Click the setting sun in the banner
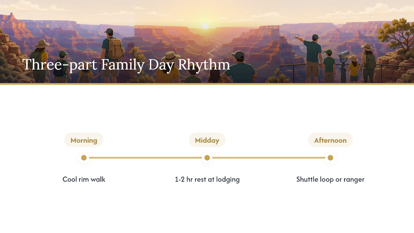The image size is (414, 233). coord(205,26)
